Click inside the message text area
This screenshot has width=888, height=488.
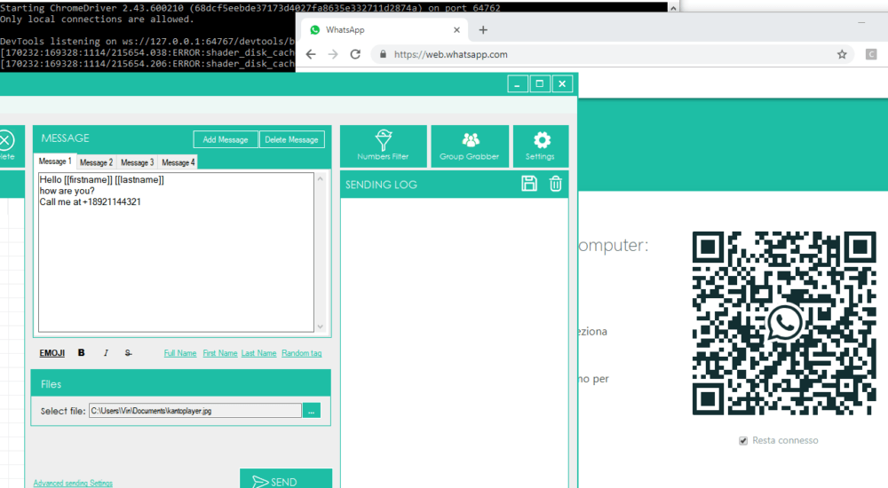tap(176, 252)
